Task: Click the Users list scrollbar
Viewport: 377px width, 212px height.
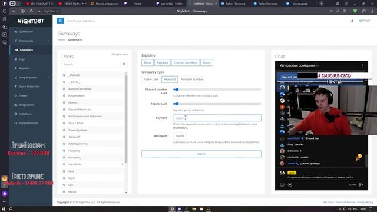Action: (126, 119)
